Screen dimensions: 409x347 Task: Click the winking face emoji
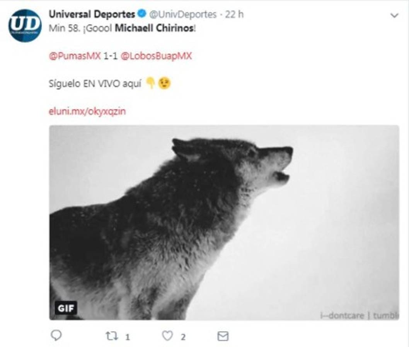pos(165,84)
